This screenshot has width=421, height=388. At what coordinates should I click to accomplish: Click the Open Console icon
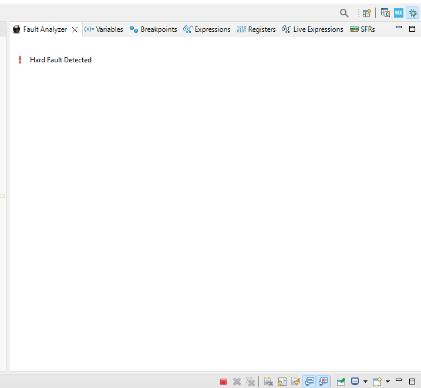[x=377, y=382]
